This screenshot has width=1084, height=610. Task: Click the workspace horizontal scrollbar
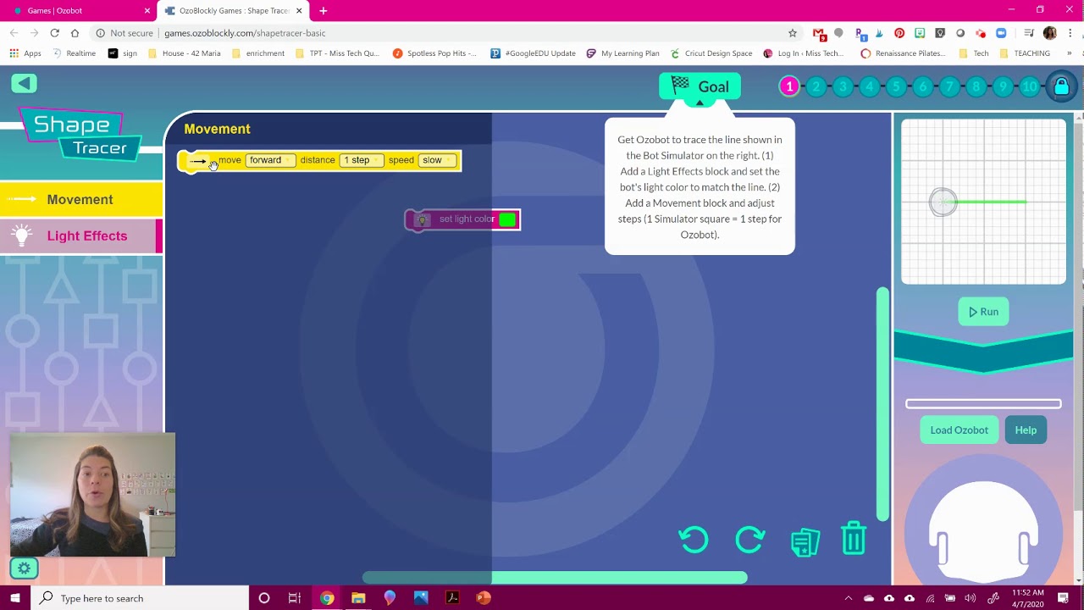pyautogui.click(x=555, y=578)
